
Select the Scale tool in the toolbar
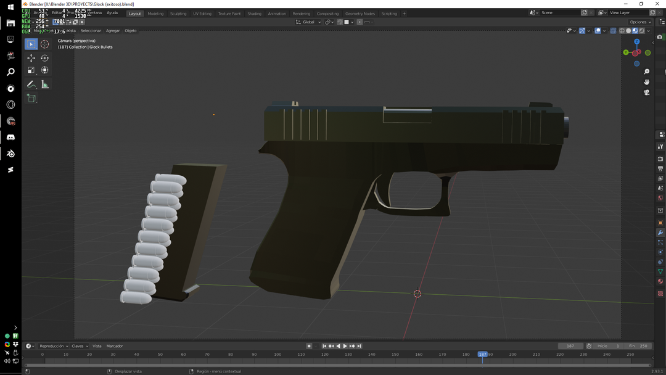click(31, 70)
